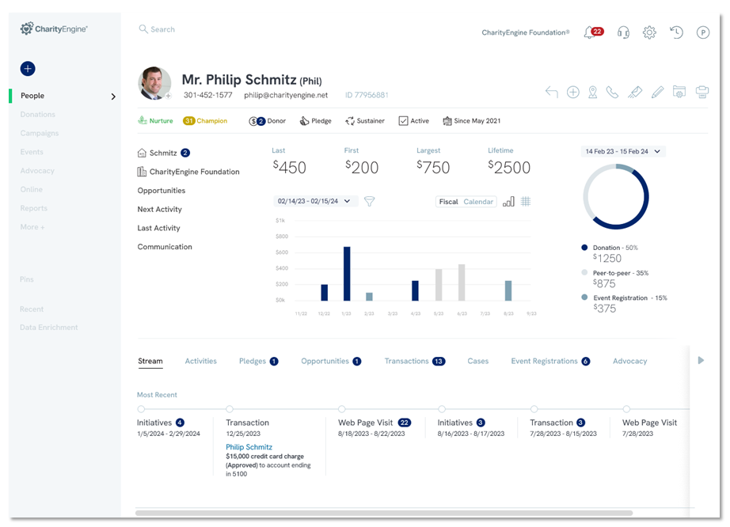Switch to the Transactions tab
This screenshot has height=527, width=730.
tap(409, 361)
